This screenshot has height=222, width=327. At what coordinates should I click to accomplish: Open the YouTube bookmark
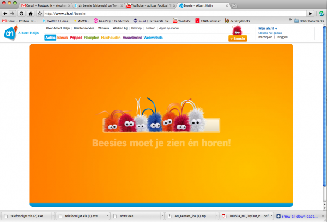coord(182,21)
